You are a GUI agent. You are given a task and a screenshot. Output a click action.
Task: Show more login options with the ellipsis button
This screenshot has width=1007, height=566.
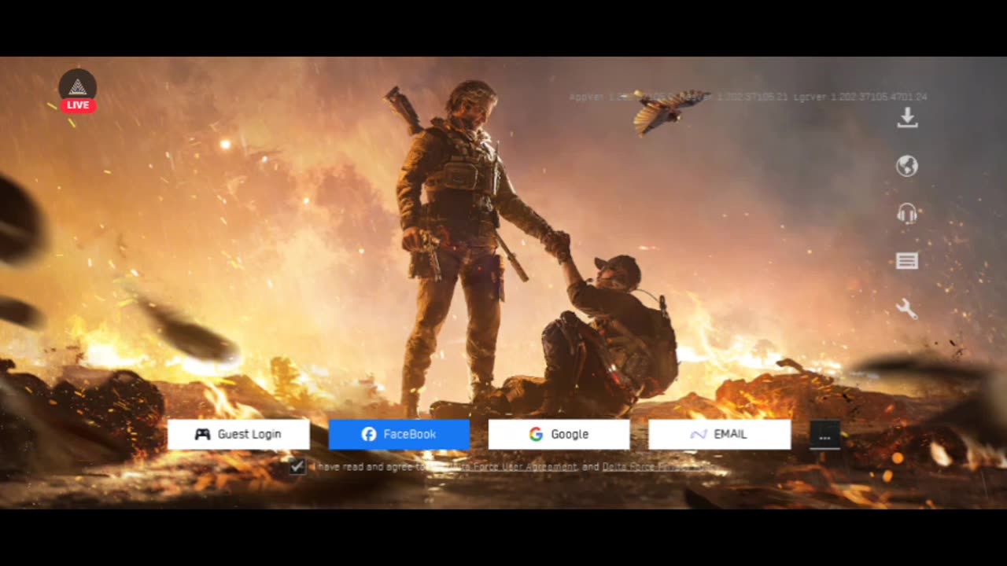click(824, 435)
